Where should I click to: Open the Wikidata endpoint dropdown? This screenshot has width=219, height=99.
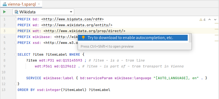pyautogui.click(x=43, y=12)
